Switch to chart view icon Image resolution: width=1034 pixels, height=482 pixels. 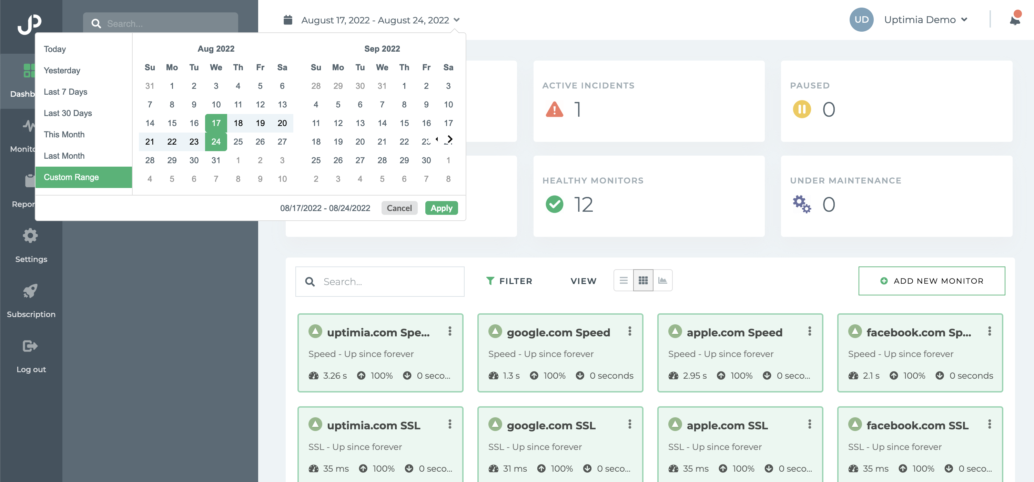[663, 280]
